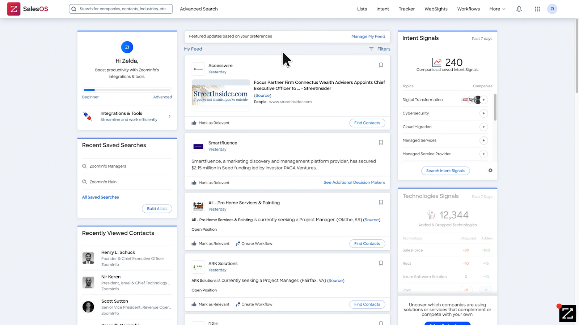The image size is (579, 325).
Task: Open Advanced Search
Action: pos(199,9)
